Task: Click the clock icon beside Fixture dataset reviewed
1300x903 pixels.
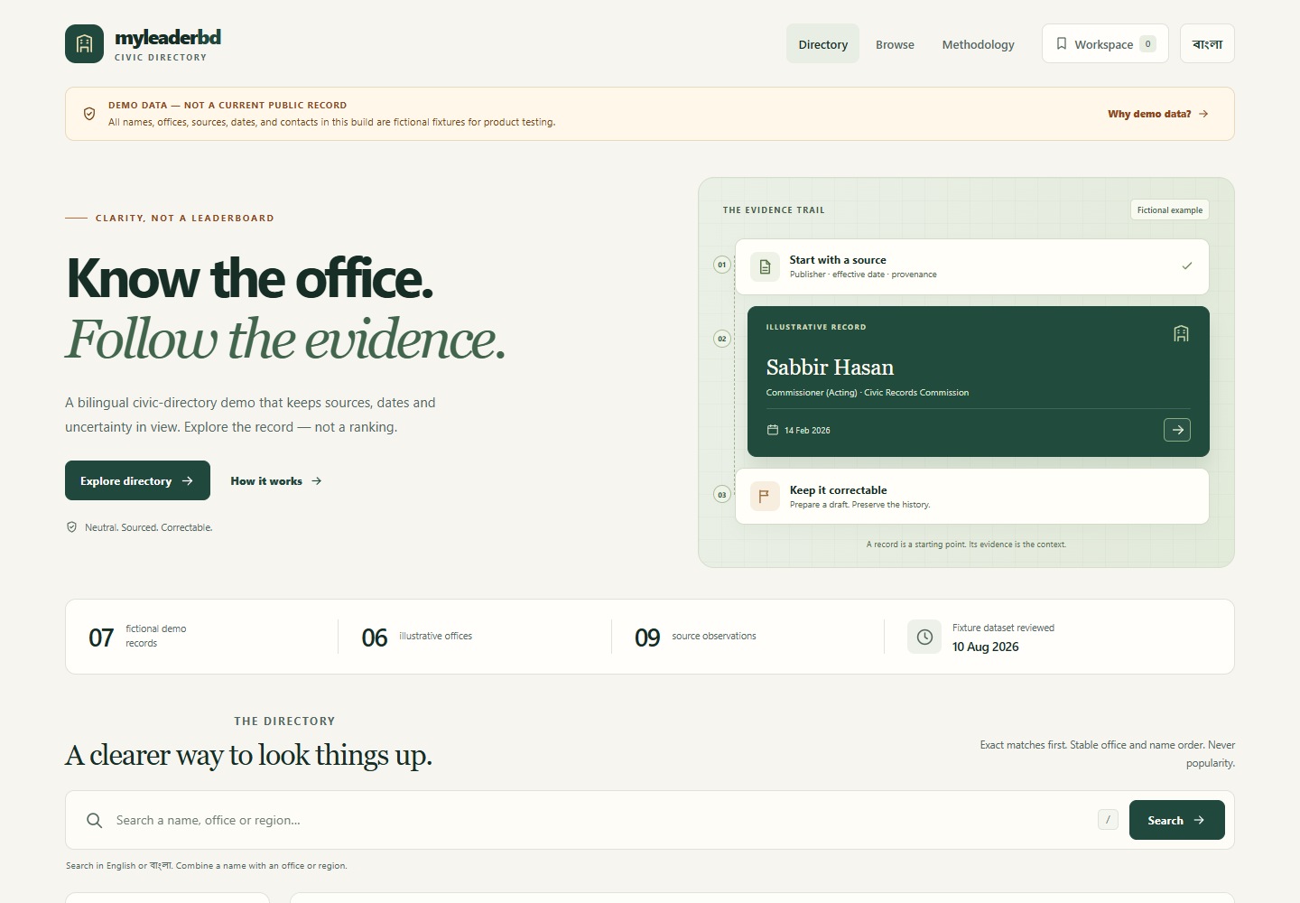Action: 924,637
